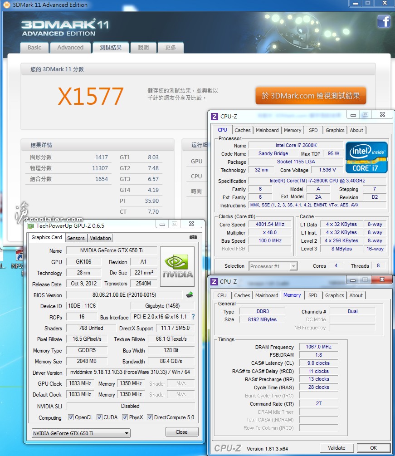Select the Graphics Card tab in GPU-Z
Image resolution: width=395 pixels, height=456 pixels.
[x=47, y=237]
